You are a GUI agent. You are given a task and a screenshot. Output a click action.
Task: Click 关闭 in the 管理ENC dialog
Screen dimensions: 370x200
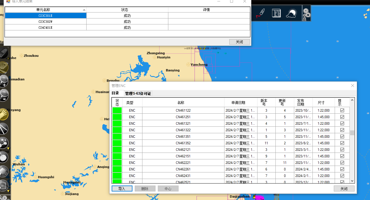344,189
